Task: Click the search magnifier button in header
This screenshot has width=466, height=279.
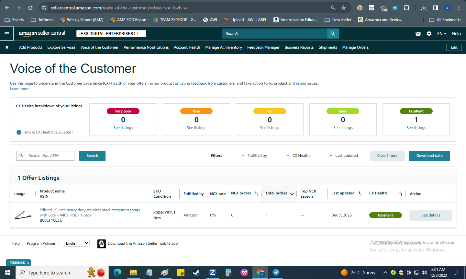Action: point(333,34)
